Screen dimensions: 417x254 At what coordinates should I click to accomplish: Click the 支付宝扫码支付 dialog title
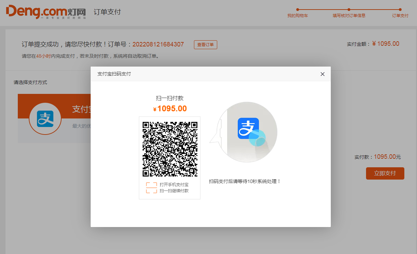tap(114, 74)
